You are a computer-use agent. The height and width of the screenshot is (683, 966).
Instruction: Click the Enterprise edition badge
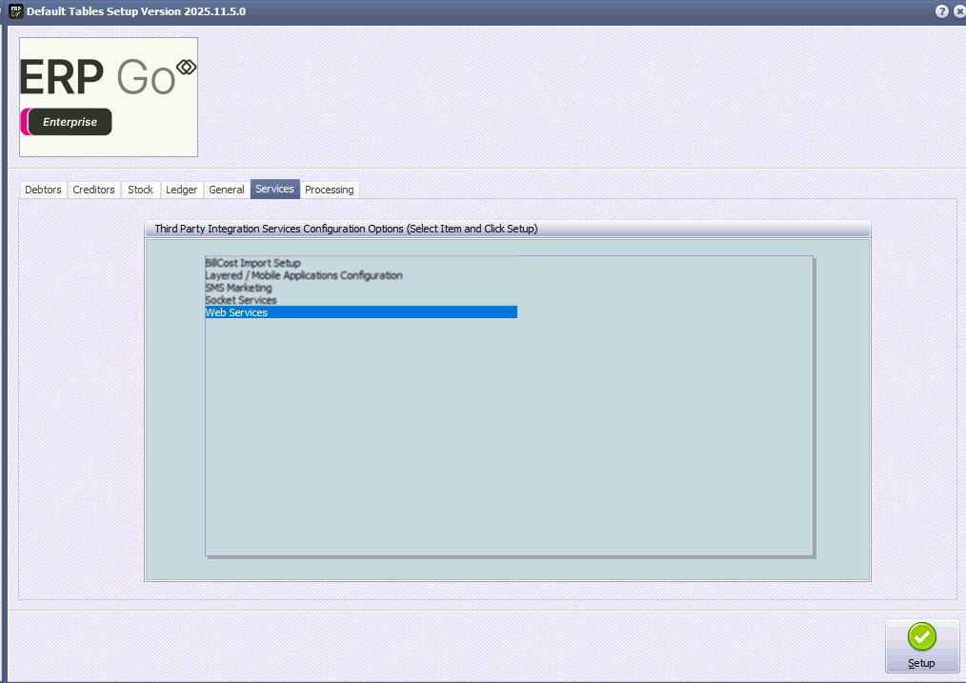tap(69, 122)
